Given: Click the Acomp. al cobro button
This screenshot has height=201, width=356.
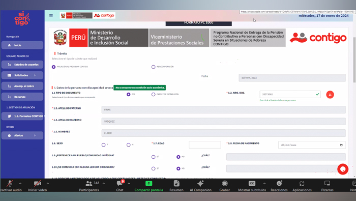Looking at the screenshot, I should 22,86.
